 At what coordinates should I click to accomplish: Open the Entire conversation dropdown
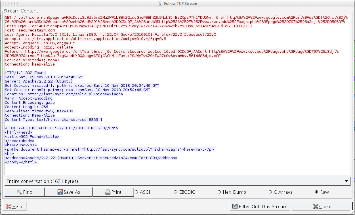coord(177,181)
